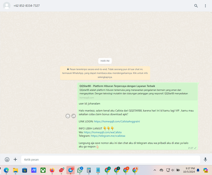
Task: Open the Wa homeqq8.com/waCalista link
Action: click(103, 132)
